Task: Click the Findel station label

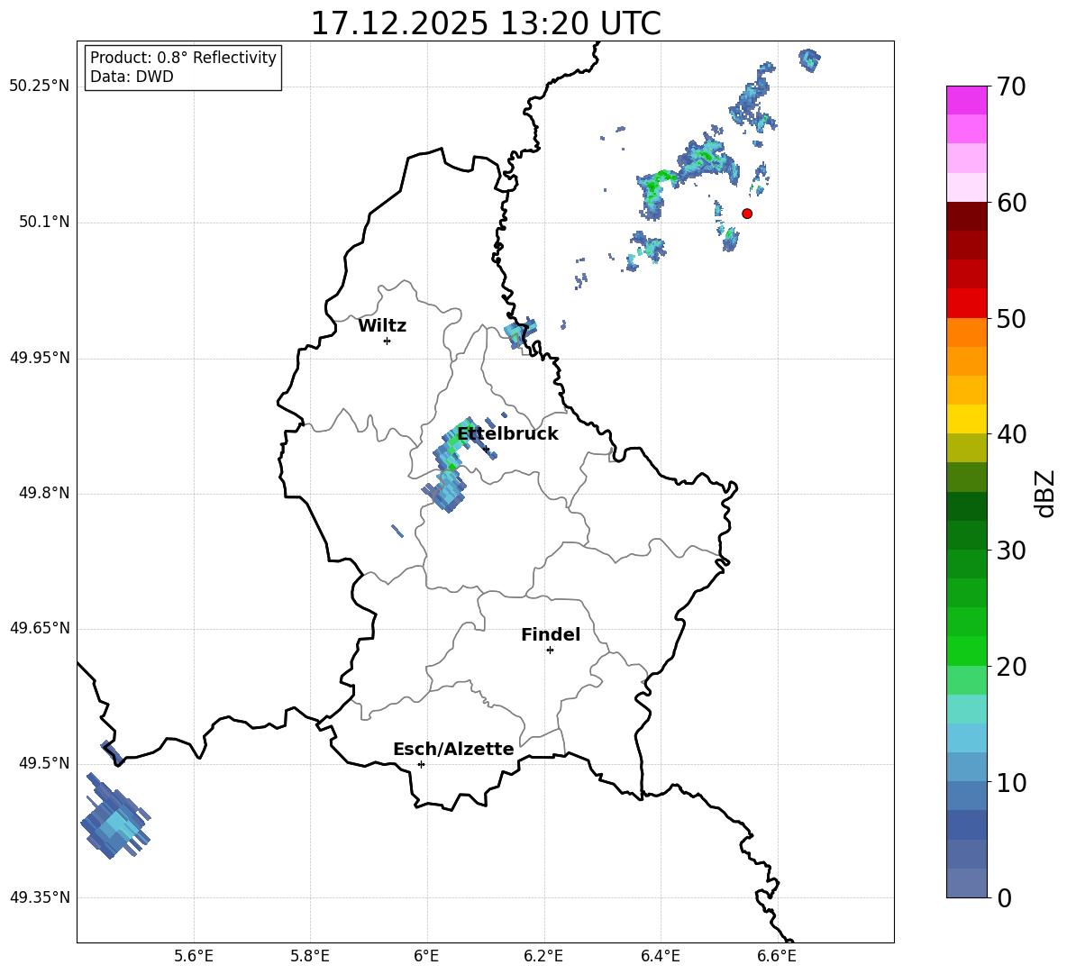Action: pyautogui.click(x=551, y=634)
